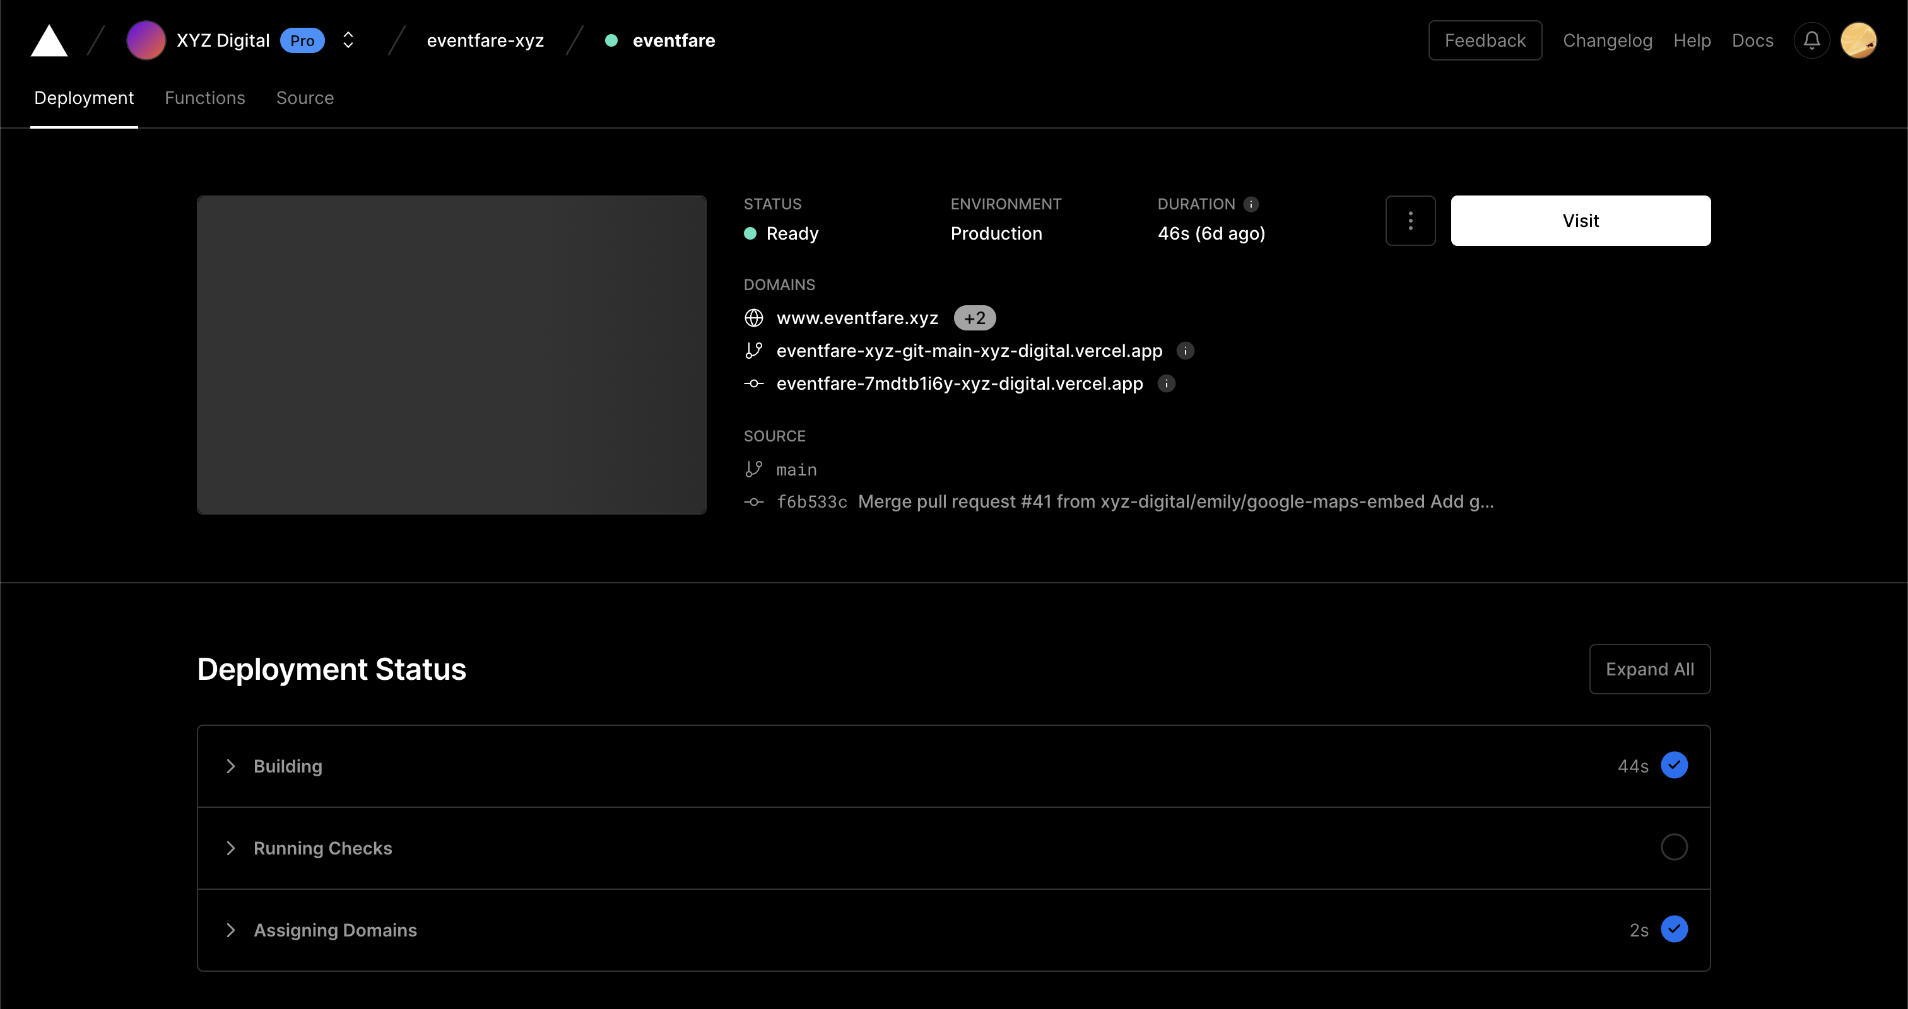1908x1009 pixels.
Task: Click the globe icon next to www.eventfare.xyz
Action: 753,318
